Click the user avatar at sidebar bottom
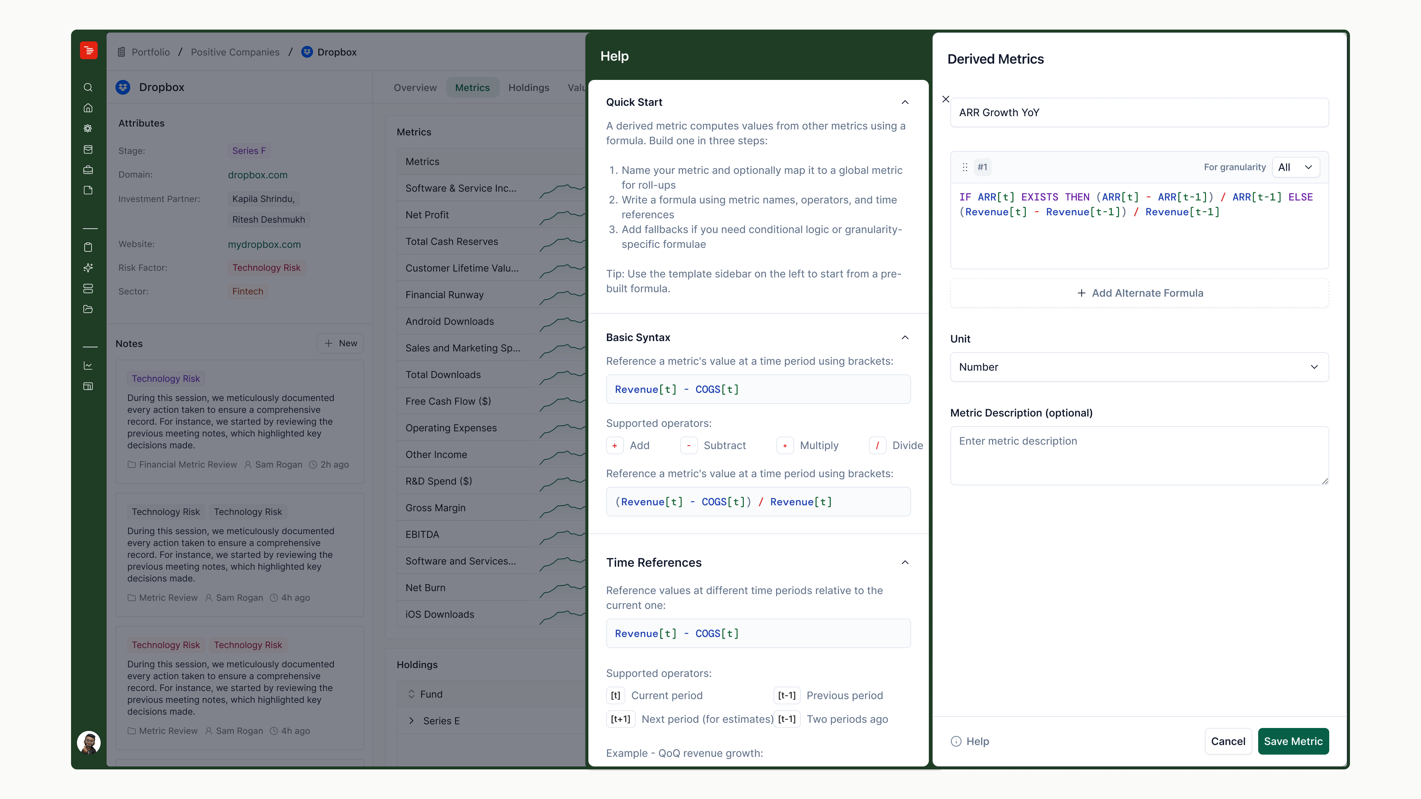Image resolution: width=1421 pixels, height=799 pixels. (x=88, y=742)
